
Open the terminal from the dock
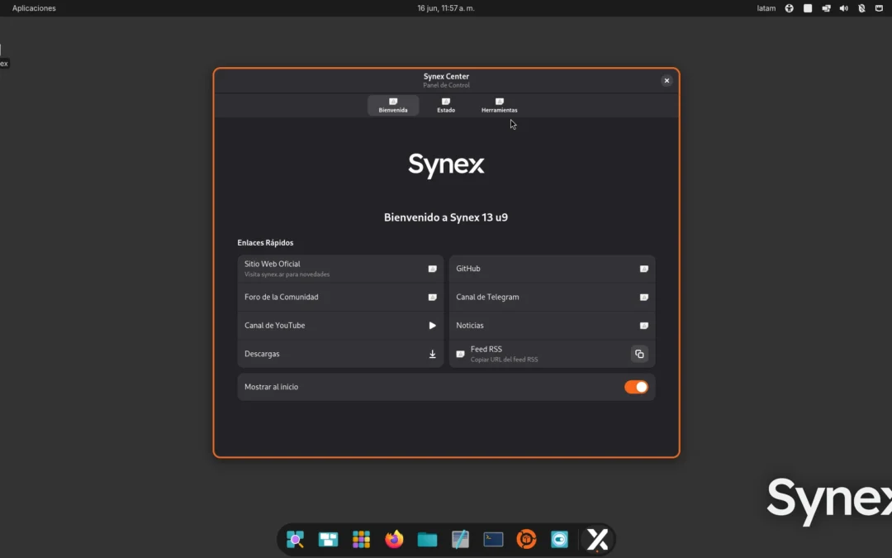[493, 539]
